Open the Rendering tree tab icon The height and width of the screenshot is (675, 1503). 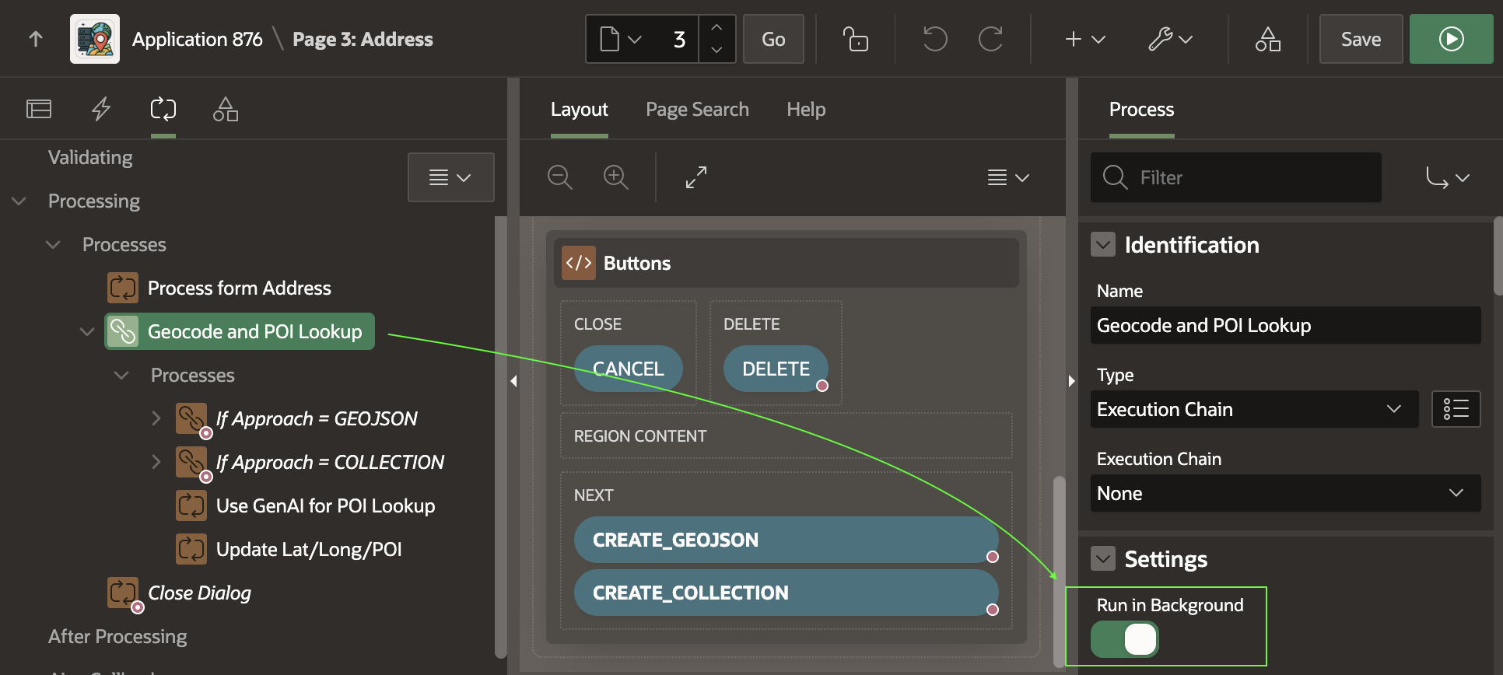(x=39, y=109)
